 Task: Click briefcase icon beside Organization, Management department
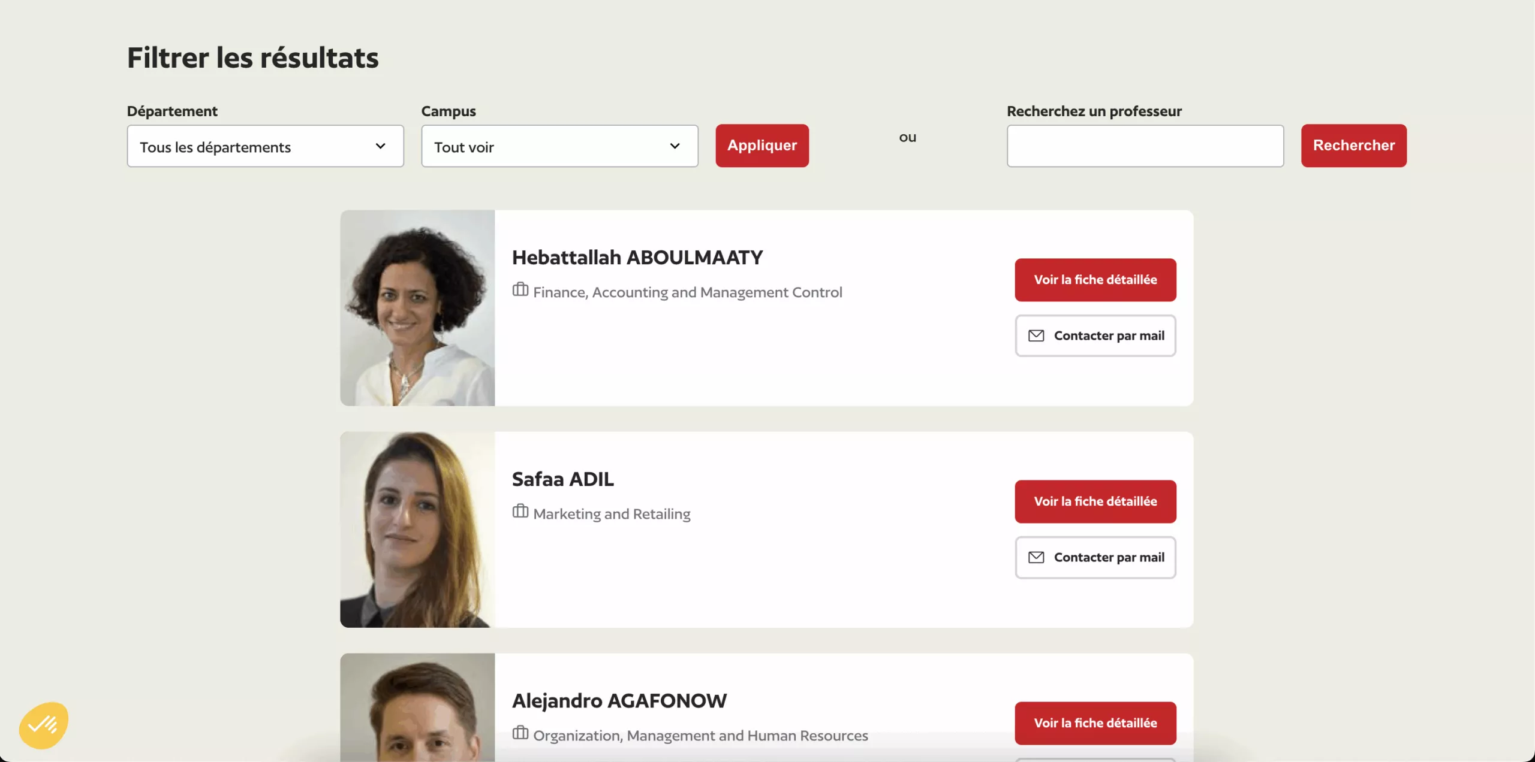(x=520, y=733)
